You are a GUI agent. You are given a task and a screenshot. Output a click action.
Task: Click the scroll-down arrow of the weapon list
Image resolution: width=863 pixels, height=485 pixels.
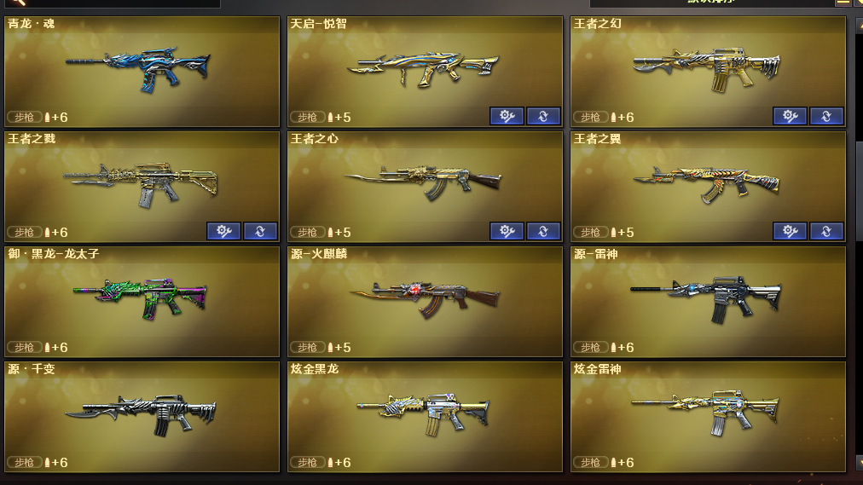[x=859, y=462]
